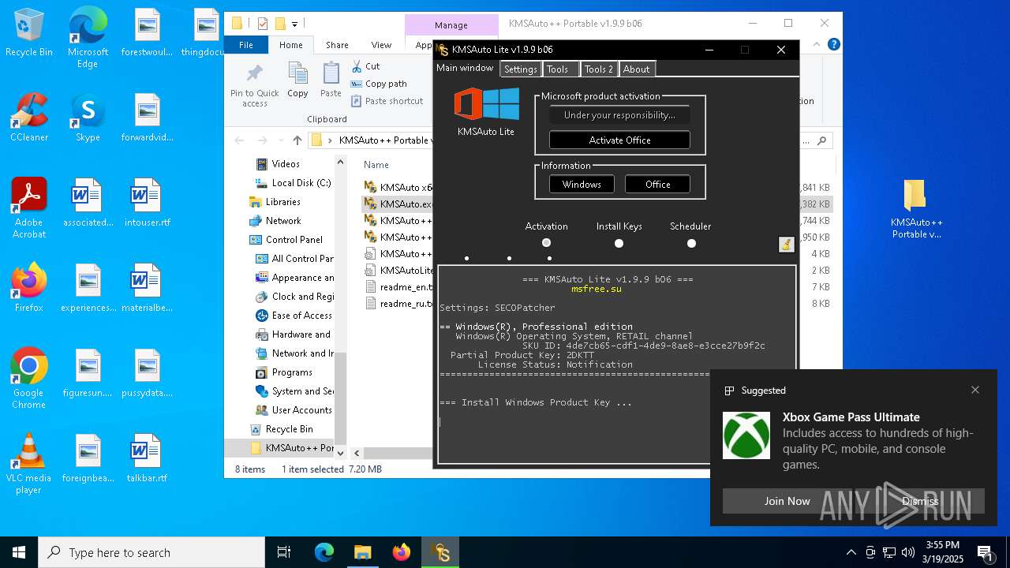Viewport: 1010px width, 568px height.
Task: Click the Explorer help question mark icon
Action: point(833,45)
